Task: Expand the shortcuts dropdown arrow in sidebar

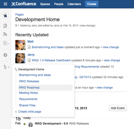Action: pyautogui.click(x=9, y=43)
